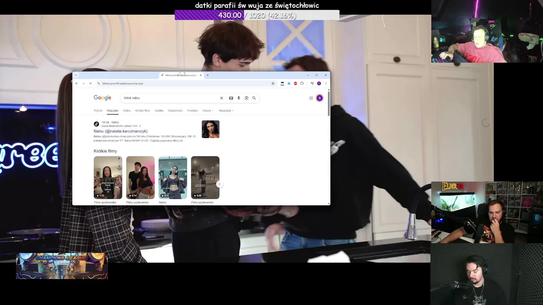
Task: Click the red ABP extension icon
Action: click(x=295, y=83)
